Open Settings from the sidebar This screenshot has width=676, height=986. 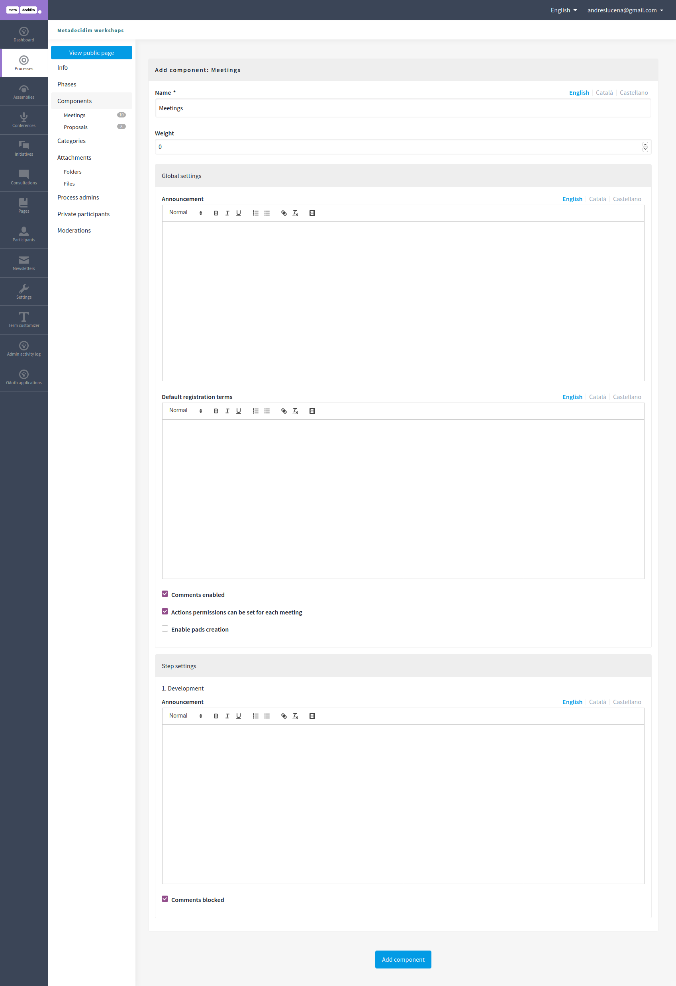[24, 292]
